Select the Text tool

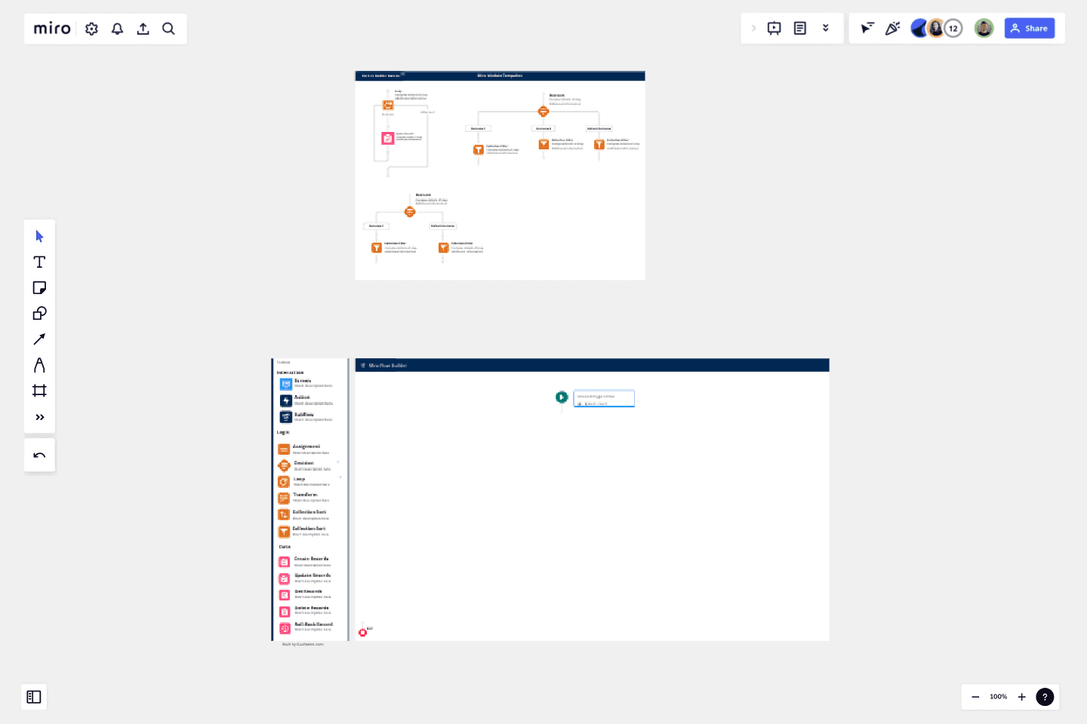pyautogui.click(x=39, y=262)
